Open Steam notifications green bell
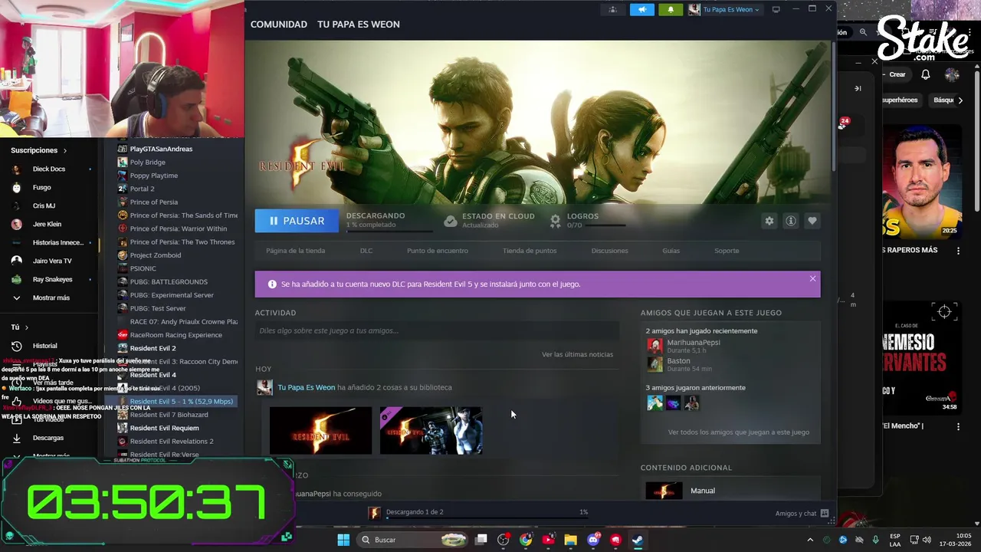This screenshot has height=552, width=981. (671, 9)
